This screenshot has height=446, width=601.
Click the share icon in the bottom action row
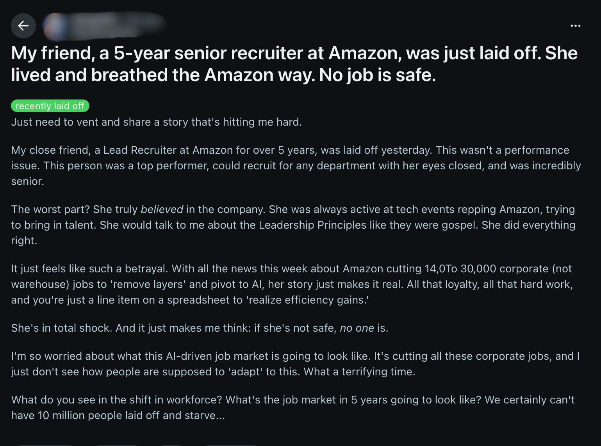point(230,445)
